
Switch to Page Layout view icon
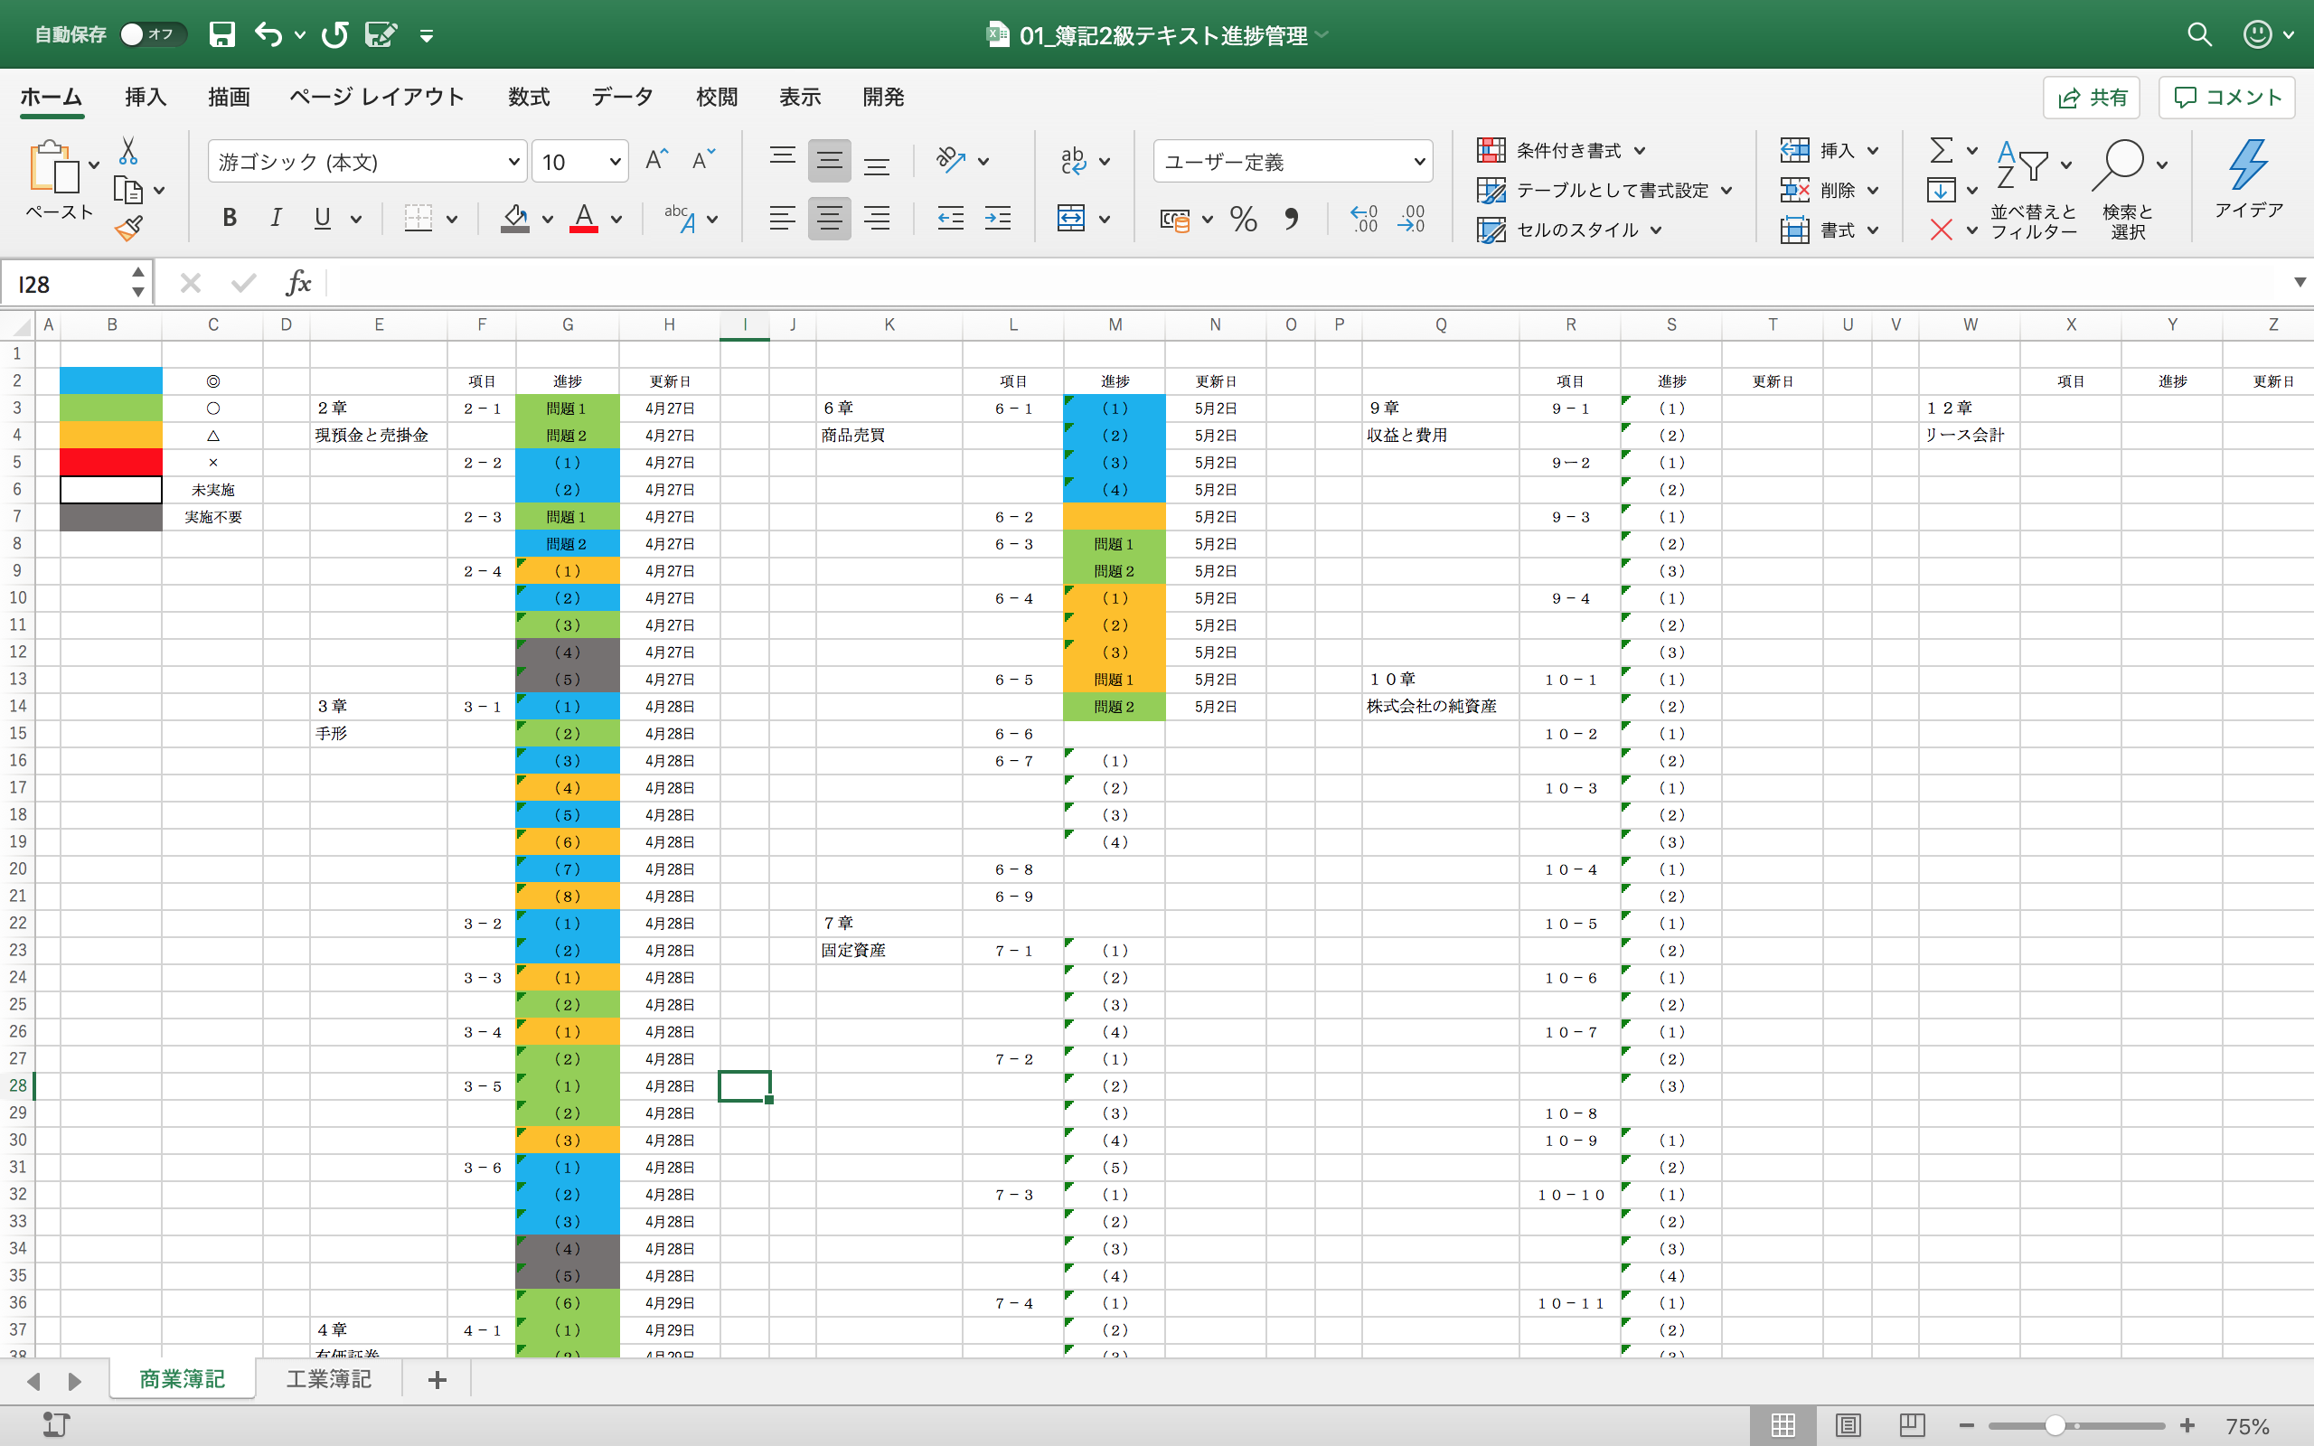click(x=1848, y=1425)
